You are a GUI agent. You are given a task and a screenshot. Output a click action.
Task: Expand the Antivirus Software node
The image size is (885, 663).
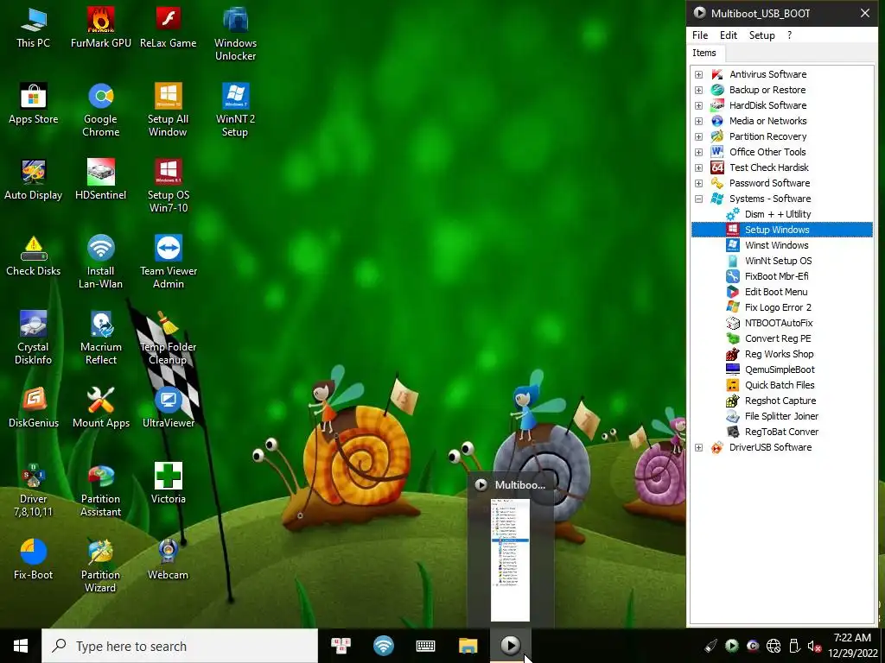(x=698, y=74)
